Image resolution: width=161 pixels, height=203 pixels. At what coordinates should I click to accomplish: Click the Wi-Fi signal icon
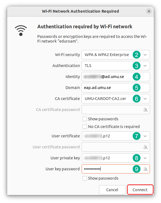tap(21, 30)
